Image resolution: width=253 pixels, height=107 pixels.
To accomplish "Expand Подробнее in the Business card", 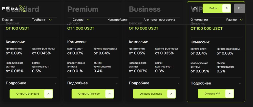I will [154, 83].
